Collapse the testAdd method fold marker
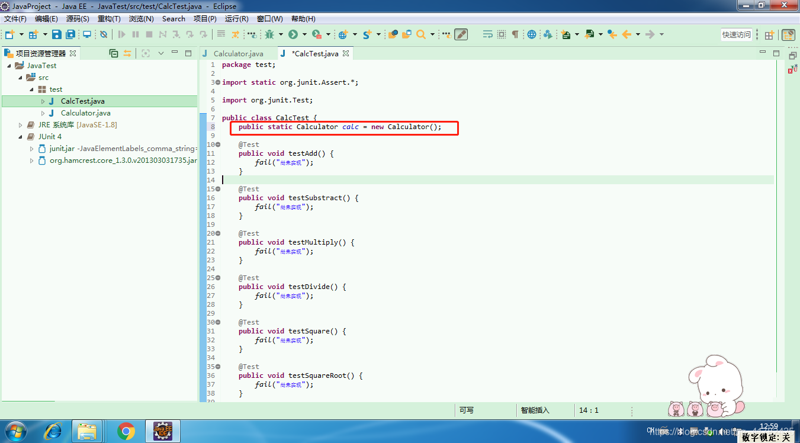This screenshot has width=800, height=443. tap(218, 145)
